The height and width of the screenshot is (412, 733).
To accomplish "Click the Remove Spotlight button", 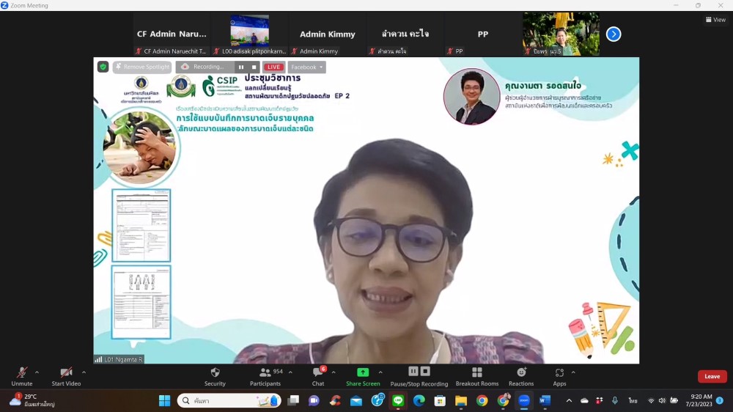I will (x=142, y=67).
